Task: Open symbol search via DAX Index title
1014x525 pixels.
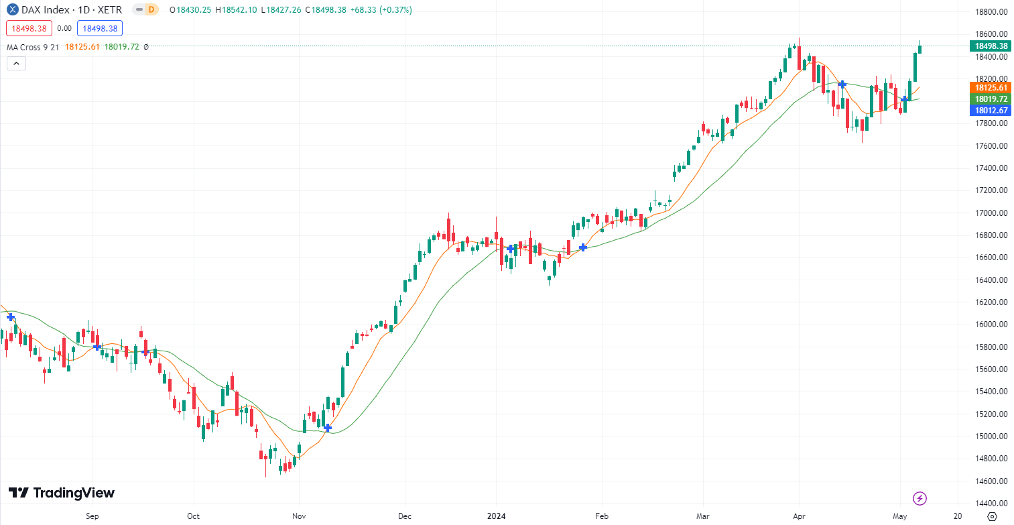Action: [x=71, y=9]
